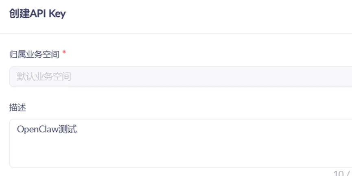Place cursor after 测试 in description
The height and width of the screenshot is (176, 352).
tap(77, 130)
